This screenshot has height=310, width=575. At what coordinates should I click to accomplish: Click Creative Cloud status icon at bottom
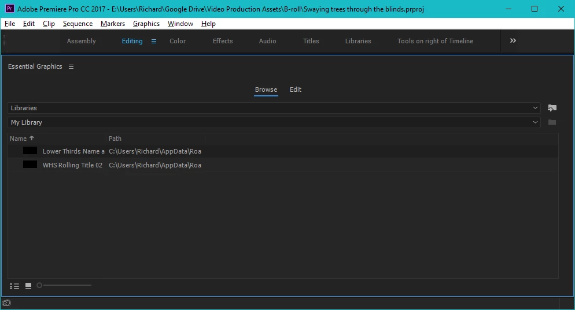pyautogui.click(x=6, y=302)
